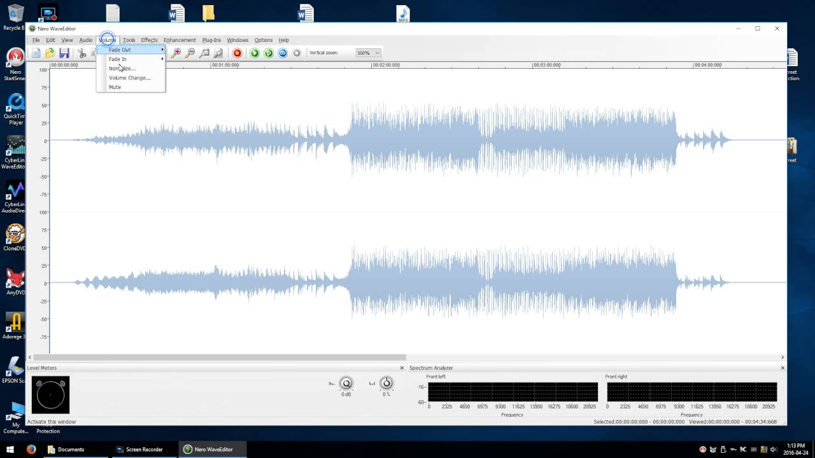Open the Recycle Bin desktop icon

click(x=15, y=17)
